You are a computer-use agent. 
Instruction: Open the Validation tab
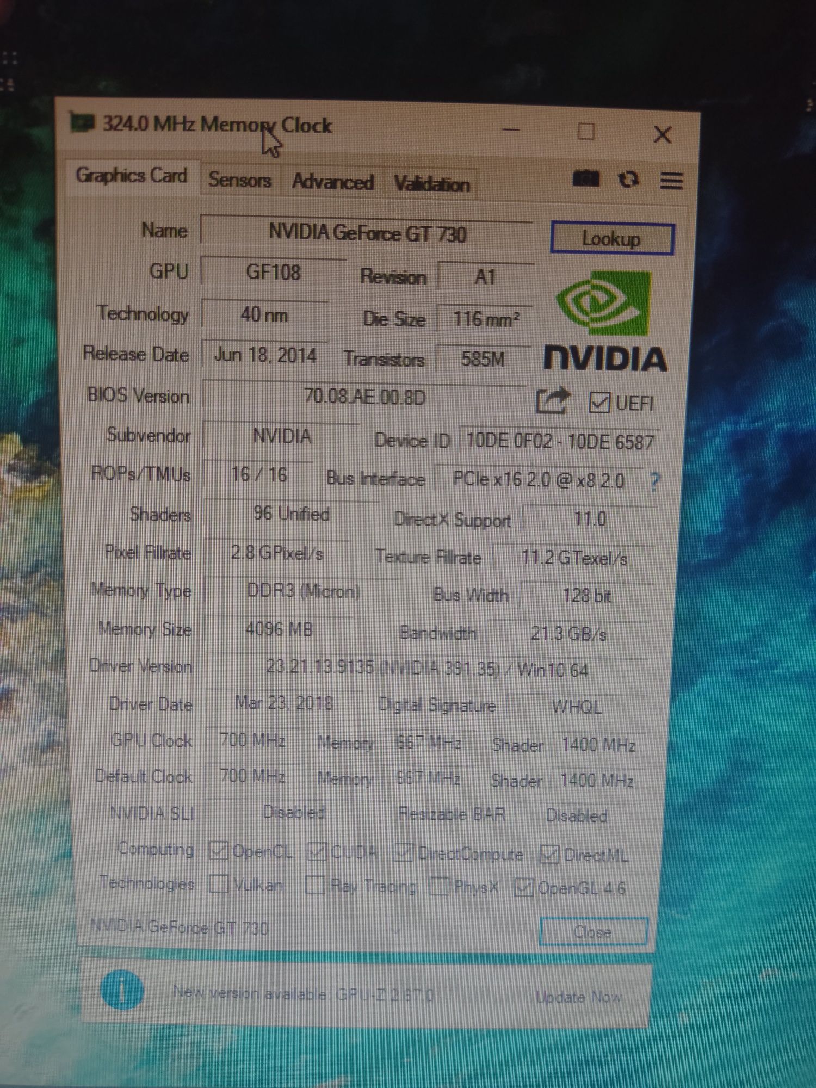tap(431, 184)
